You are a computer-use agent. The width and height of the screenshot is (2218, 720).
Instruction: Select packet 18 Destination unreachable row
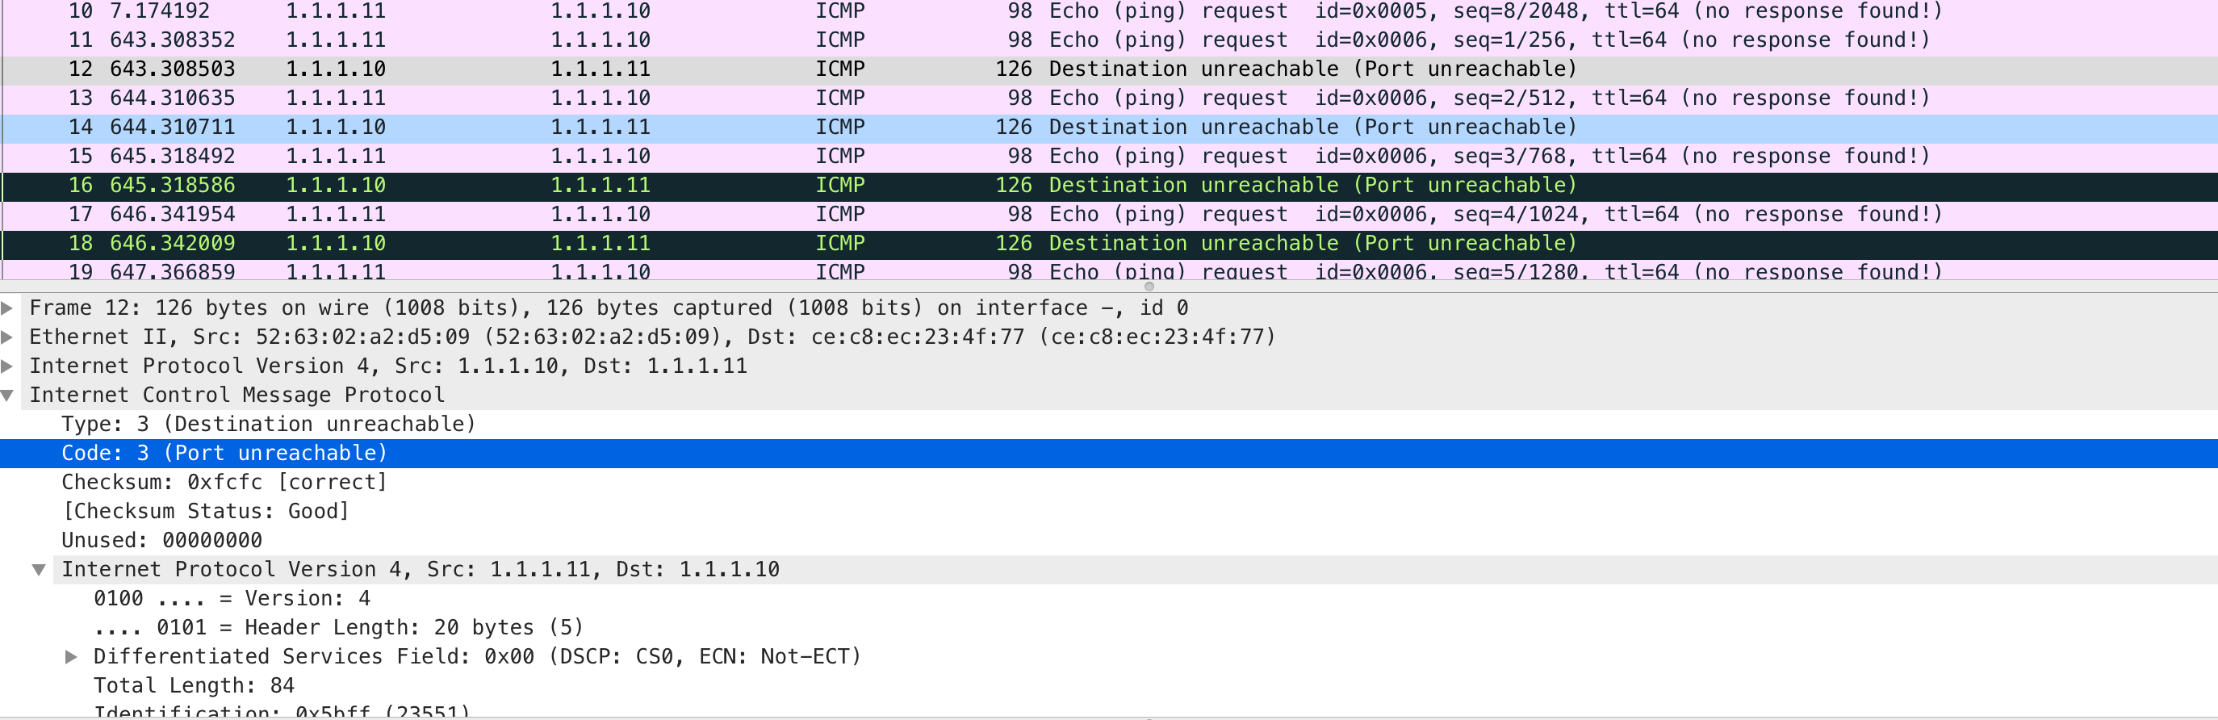(x=1109, y=244)
